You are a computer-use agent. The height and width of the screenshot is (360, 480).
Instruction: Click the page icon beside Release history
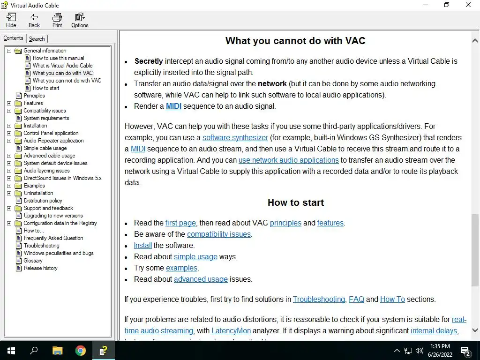point(19,268)
